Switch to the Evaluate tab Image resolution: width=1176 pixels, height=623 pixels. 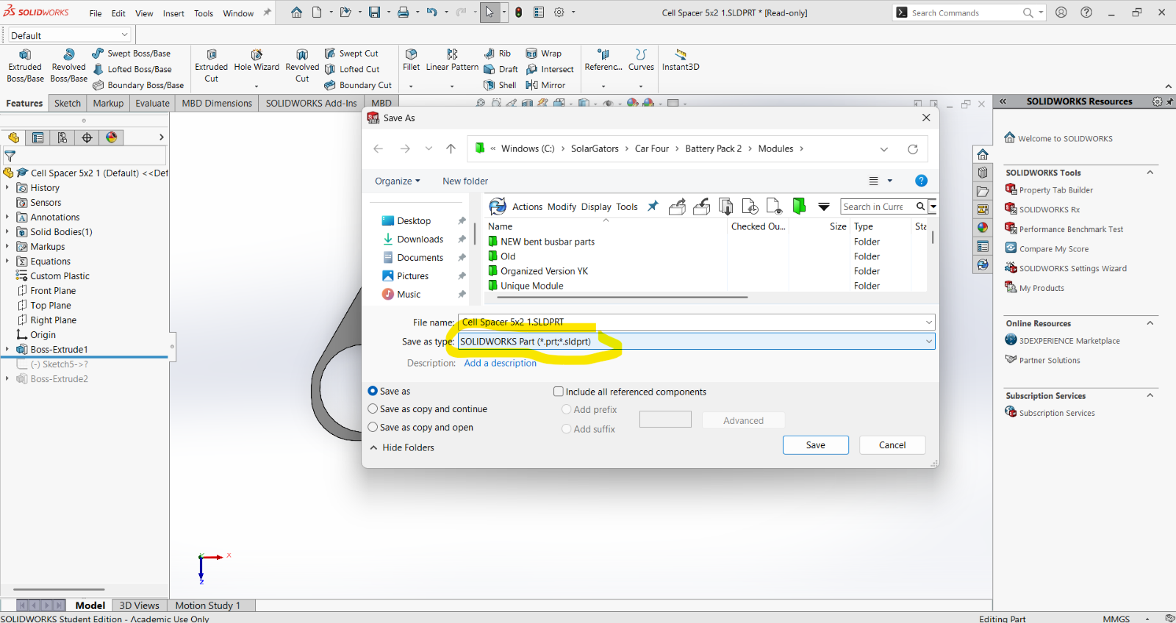152,103
